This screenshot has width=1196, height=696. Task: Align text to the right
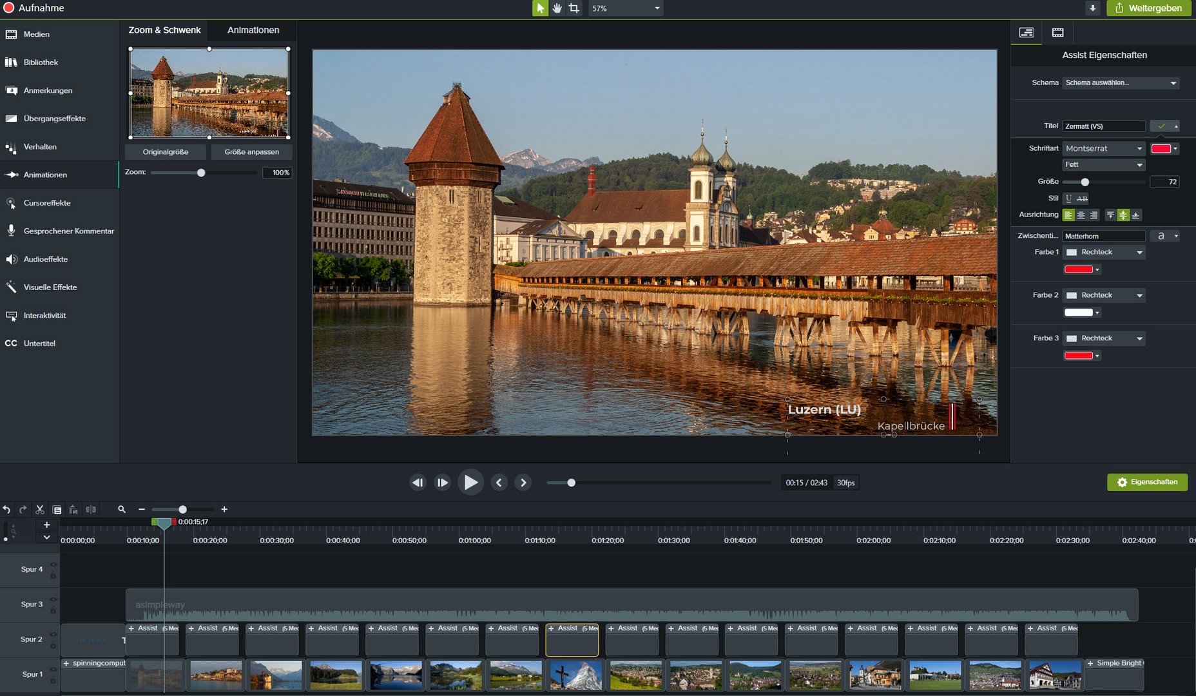(x=1094, y=215)
